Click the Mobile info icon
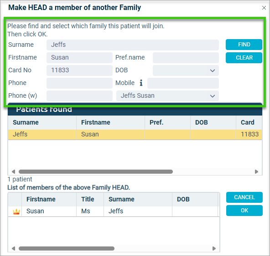This screenshot has width=270, height=256. 141,83
